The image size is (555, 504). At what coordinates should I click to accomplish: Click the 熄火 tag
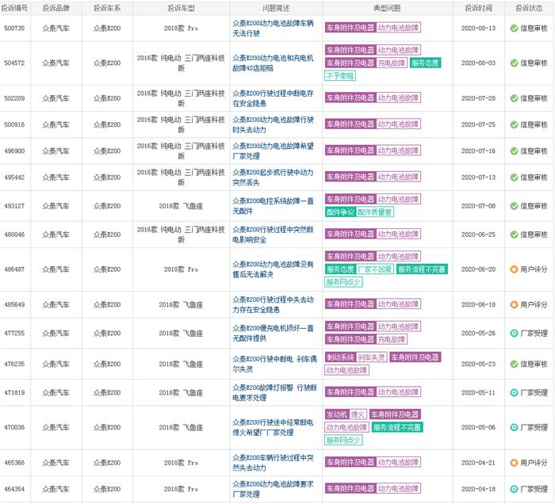358,414
